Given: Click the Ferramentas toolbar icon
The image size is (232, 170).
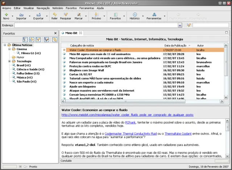Looking at the screenshot, I should [154, 14].
